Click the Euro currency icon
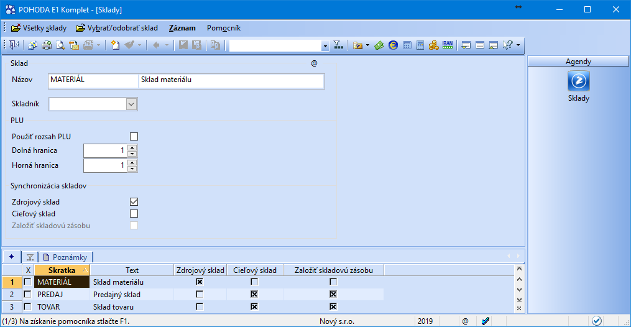631x327 pixels. pyautogui.click(x=393, y=45)
